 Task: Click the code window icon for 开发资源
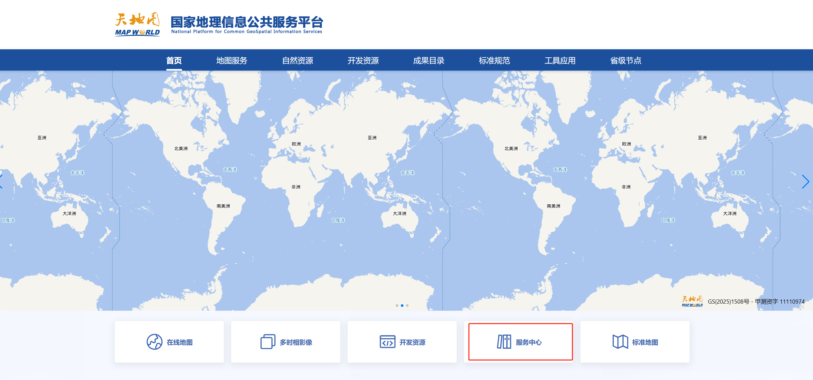click(x=387, y=342)
